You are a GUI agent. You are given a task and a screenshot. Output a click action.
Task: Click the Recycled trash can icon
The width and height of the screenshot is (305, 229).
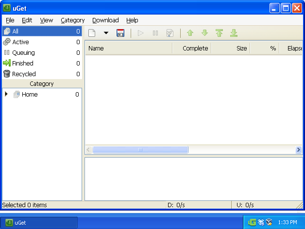click(x=7, y=74)
